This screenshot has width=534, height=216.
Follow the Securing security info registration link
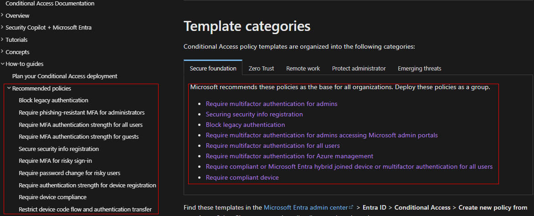[254, 114]
